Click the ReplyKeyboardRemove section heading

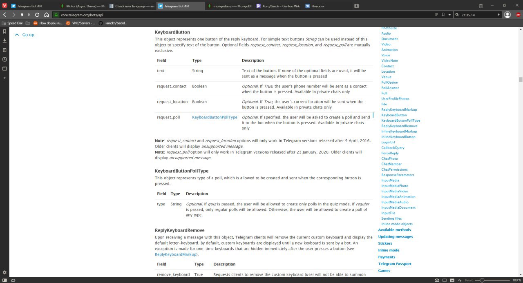point(180,230)
